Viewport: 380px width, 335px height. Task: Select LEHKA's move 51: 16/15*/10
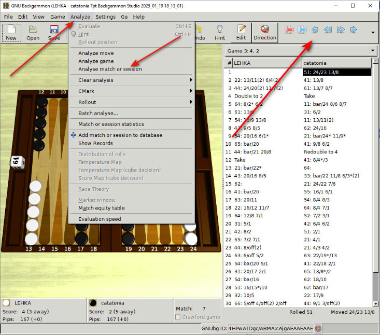pos(250,287)
